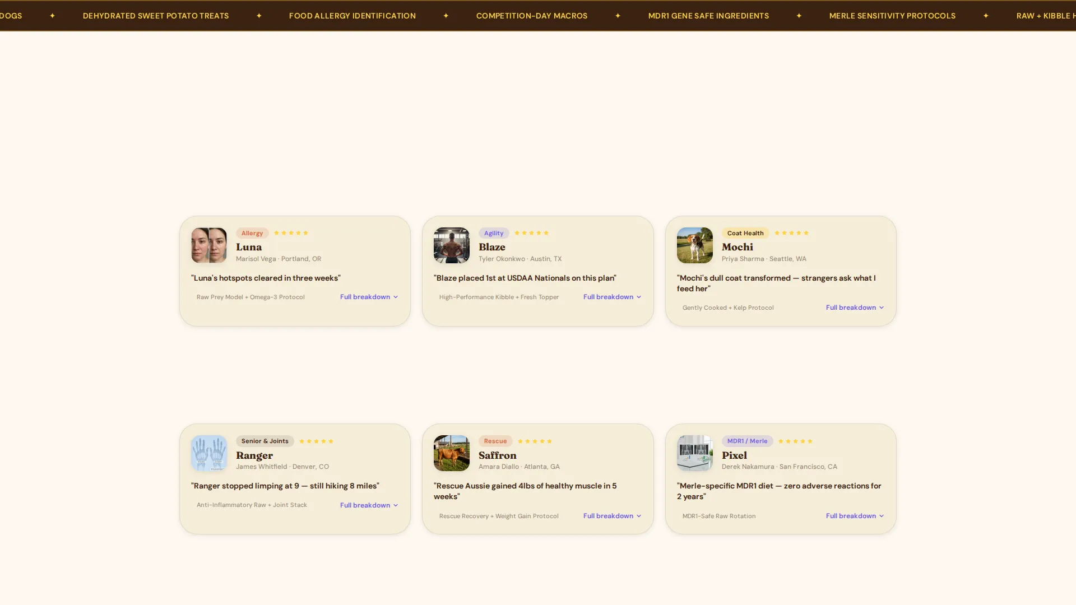The width and height of the screenshot is (1076, 605).
Task: Click the Ranger name heading
Action: (254, 455)
